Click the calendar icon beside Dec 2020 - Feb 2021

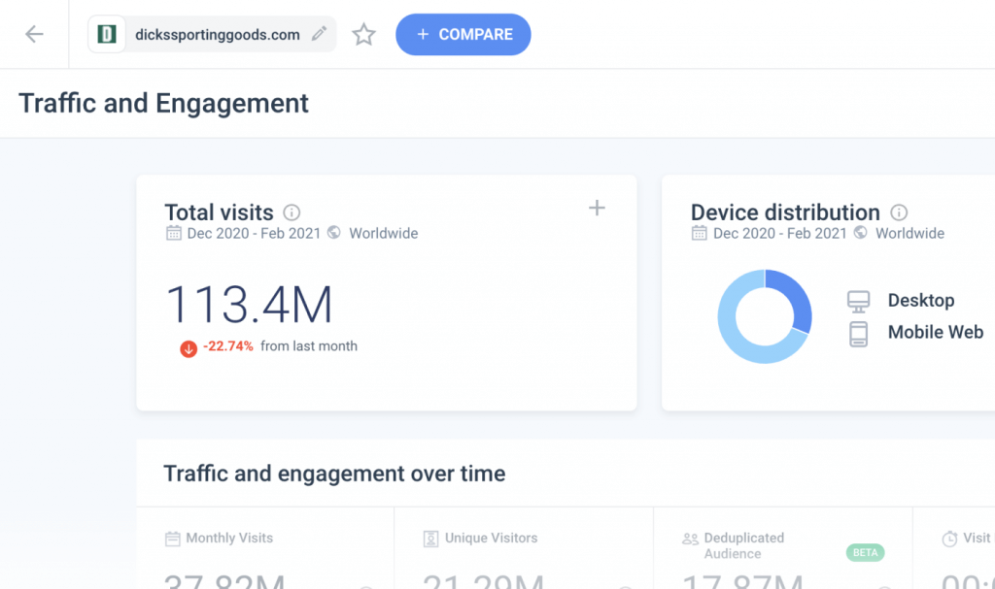pyautogui.click(x=175, y=233)
